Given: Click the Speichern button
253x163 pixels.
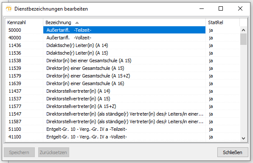Looking at the screenshot, I should coord(19,152).
